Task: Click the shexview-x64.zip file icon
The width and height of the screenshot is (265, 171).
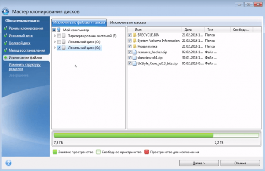Action: coord(135,58)
